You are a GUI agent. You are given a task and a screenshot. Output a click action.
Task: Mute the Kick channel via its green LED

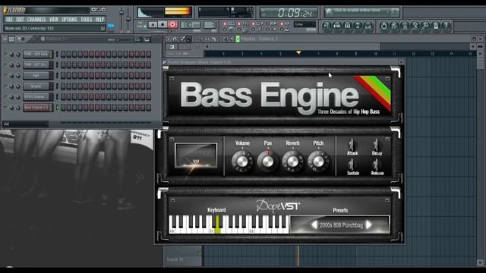coord(5,54)
